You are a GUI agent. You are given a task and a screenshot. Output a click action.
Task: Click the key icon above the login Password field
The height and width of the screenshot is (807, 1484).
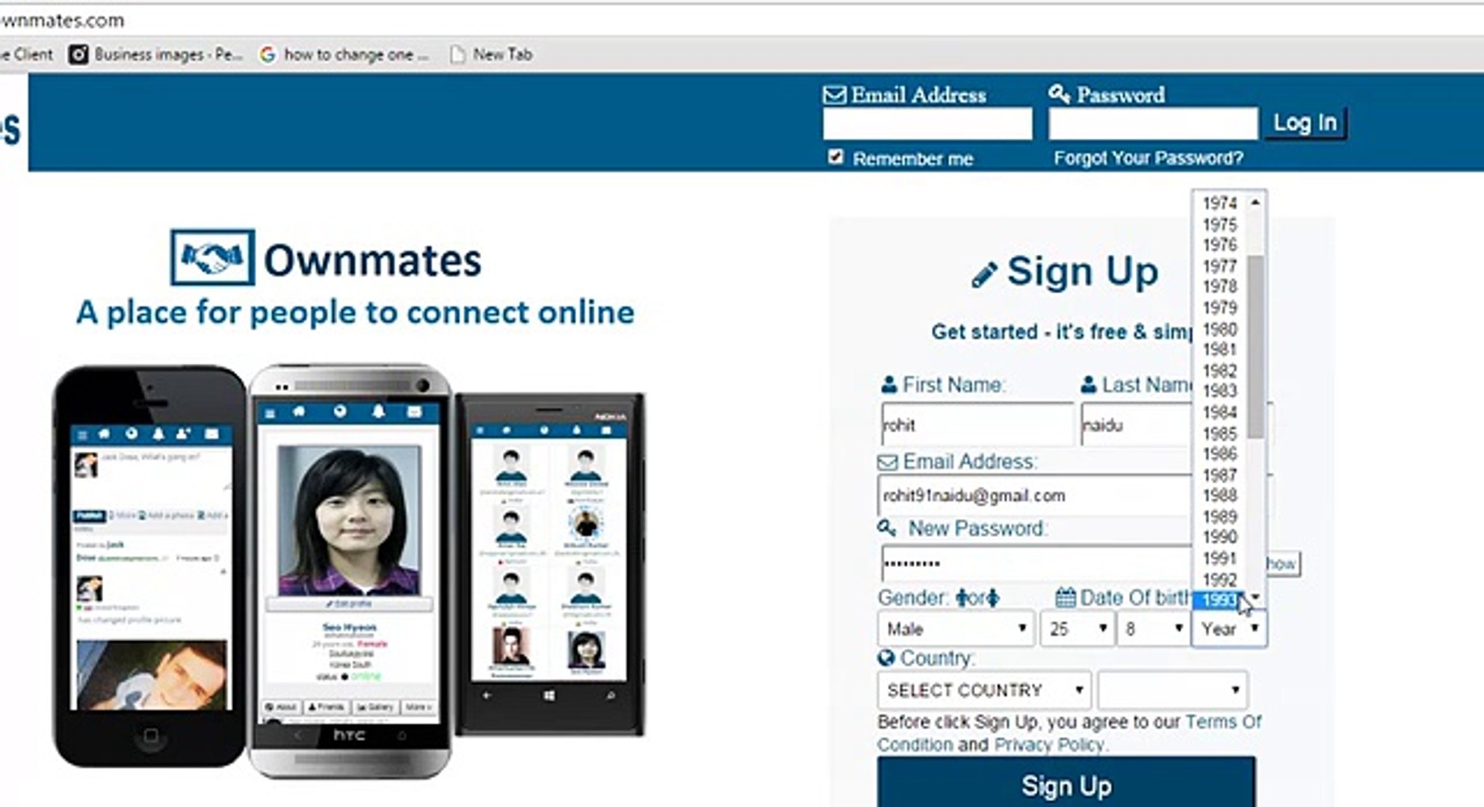1058,93
